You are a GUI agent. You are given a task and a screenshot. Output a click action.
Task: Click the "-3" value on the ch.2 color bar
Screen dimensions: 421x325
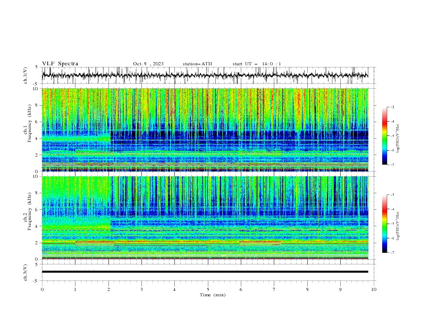coord(392,195)
